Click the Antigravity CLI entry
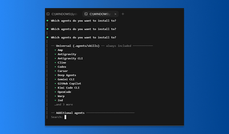The image size is (229, 134). [x=70, y=58]
